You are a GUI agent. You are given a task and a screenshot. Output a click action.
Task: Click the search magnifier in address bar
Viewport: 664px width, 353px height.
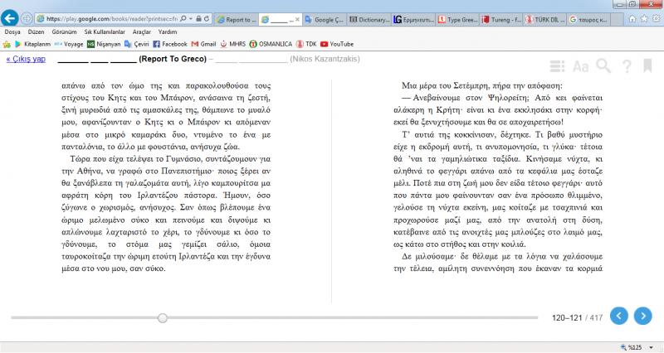tap(183, 18)
